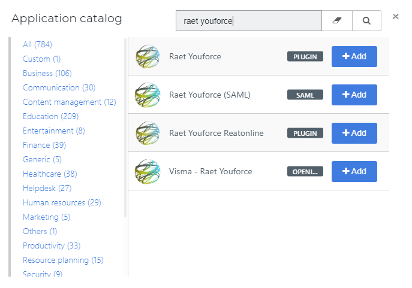Viewport: 412px width, 288px height.
Task: Select the Custom (1) category
Action: (41, 59)
